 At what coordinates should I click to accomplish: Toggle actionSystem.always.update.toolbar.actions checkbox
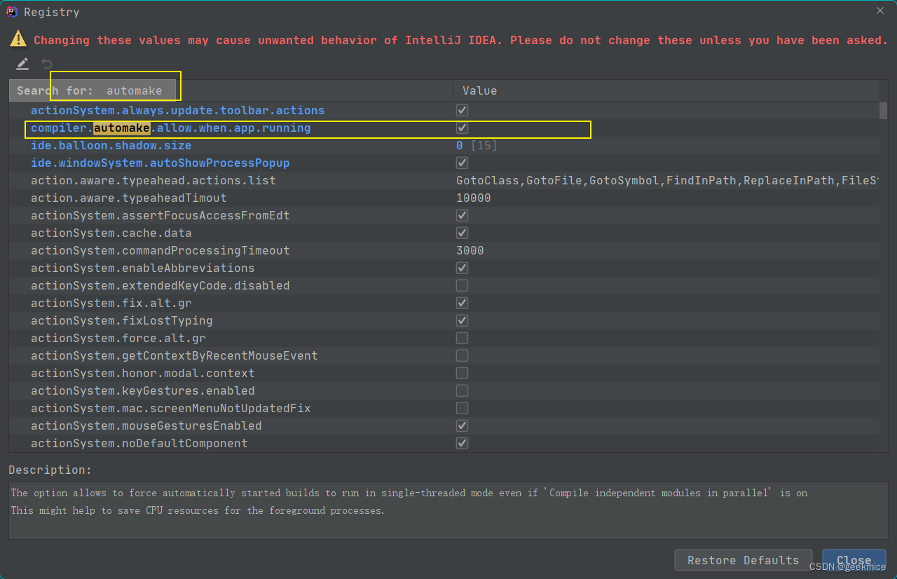462,110
